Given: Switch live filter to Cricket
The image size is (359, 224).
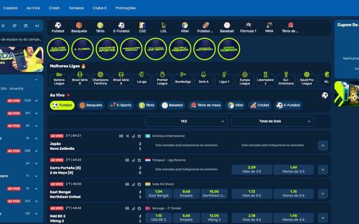Looking at the screenshot, I should click(260, 105).
